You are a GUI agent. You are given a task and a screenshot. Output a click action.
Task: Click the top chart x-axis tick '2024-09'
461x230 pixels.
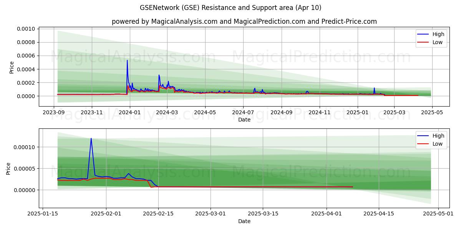[x=281, y=112]
